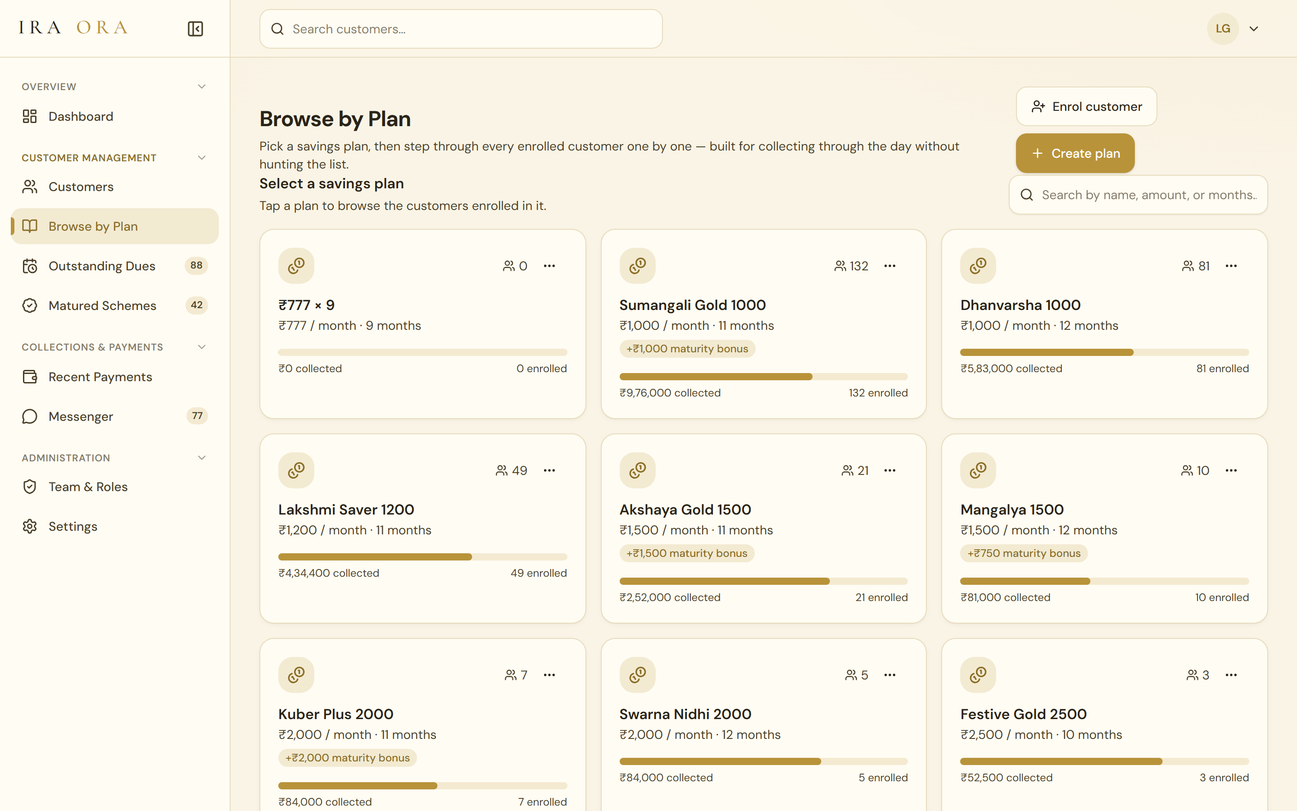Open Messenger
Image resolution: width=1297 pixels, height=811 pixels.
(115, 417)
